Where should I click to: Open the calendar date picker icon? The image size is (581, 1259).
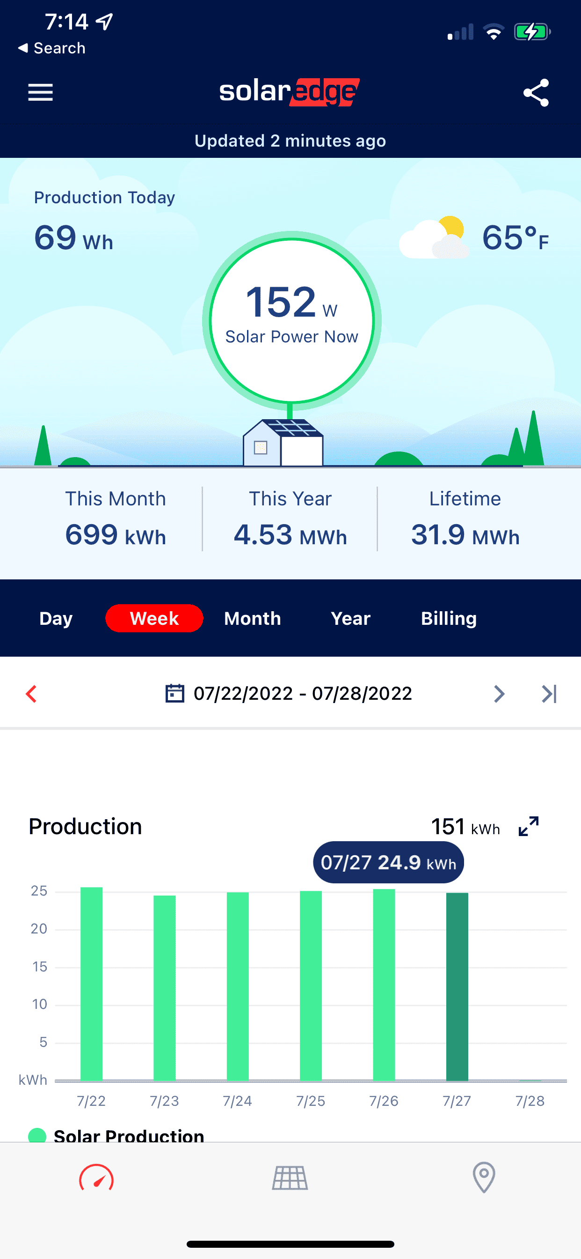[x=174, y=694]
